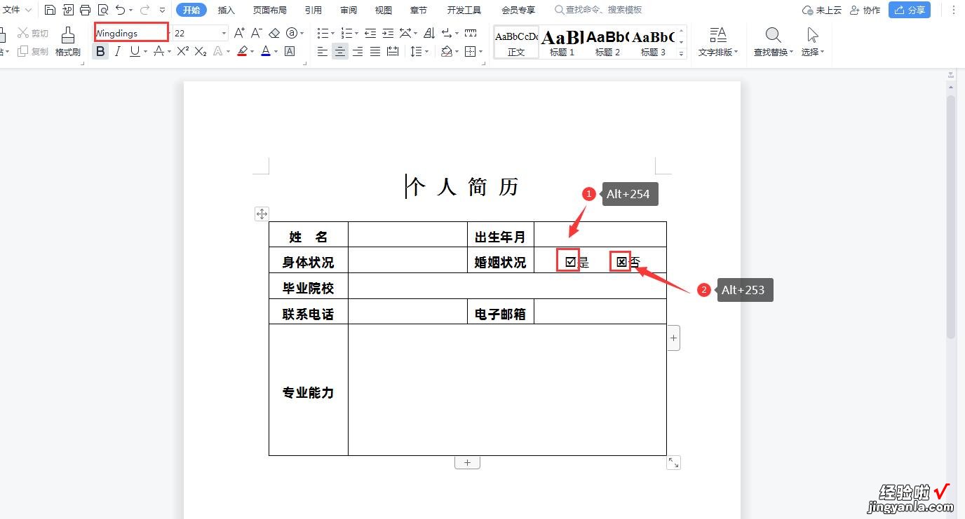The height and width of the screenshot is (519, 965).
Task: Switch to the 引用 tab
Action: 313,10
